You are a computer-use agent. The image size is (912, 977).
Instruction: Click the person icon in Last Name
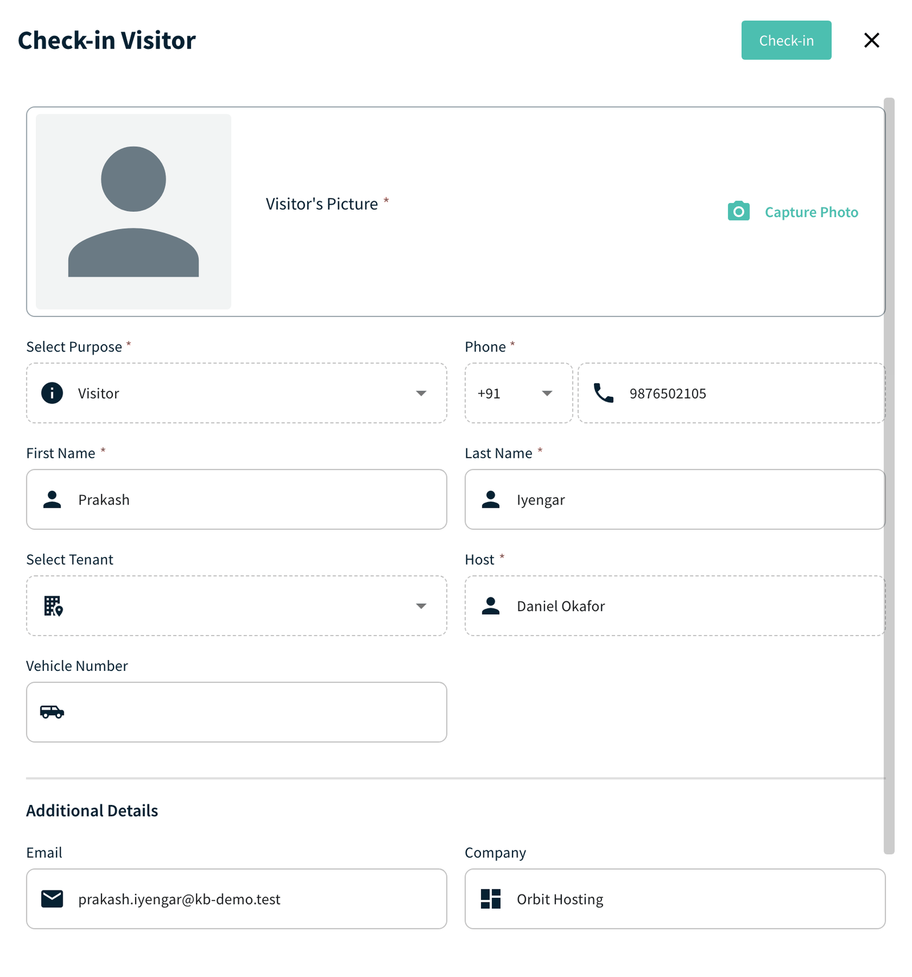490,499
